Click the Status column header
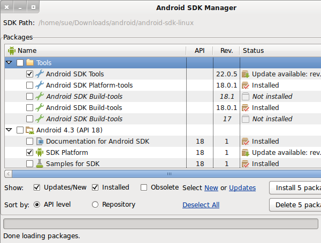 (x=254, y=50)
